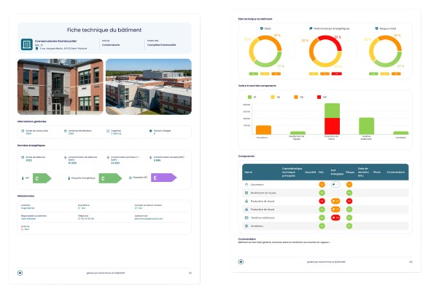This screenshot has width=439, height=302.
Task: Click the Revêtement de façade row icon
Action: 246,193
